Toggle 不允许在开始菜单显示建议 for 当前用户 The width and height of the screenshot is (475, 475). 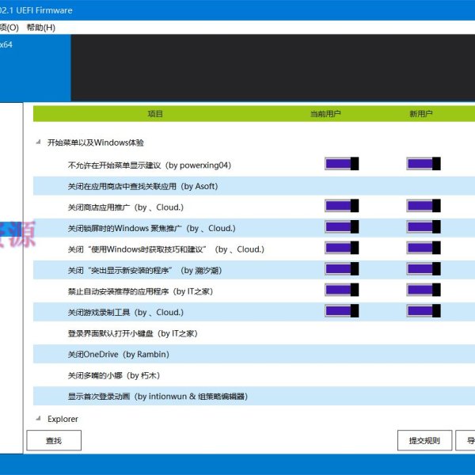pos(341,164)
